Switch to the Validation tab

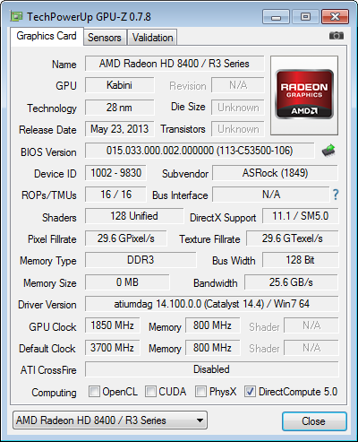pyautogui.click(x=152, y=38)
